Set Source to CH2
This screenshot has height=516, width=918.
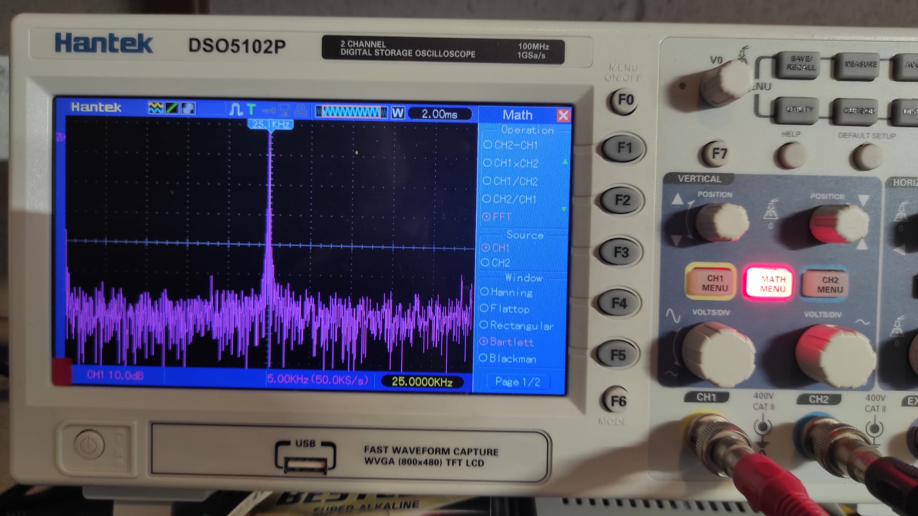495,262
